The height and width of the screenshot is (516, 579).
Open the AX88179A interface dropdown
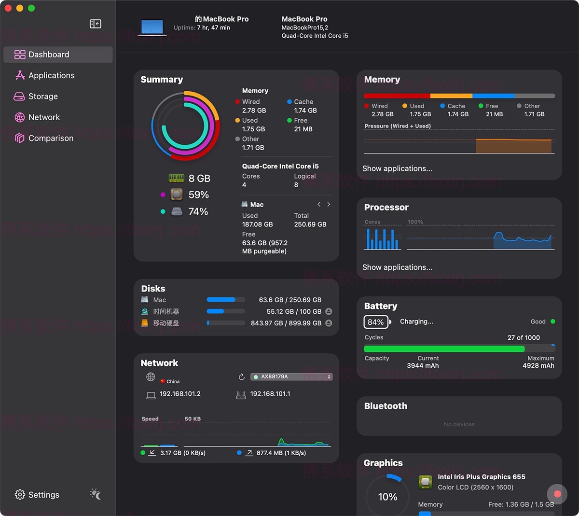click(x=291, y=377)
